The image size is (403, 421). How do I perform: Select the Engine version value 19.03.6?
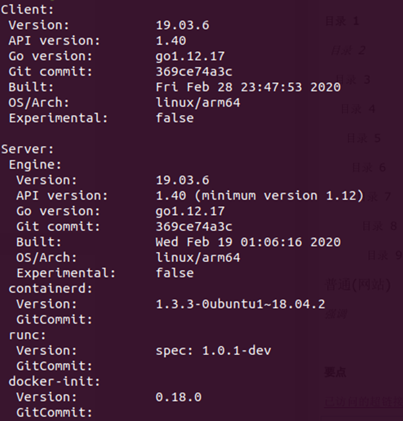(x=183, y=180)
